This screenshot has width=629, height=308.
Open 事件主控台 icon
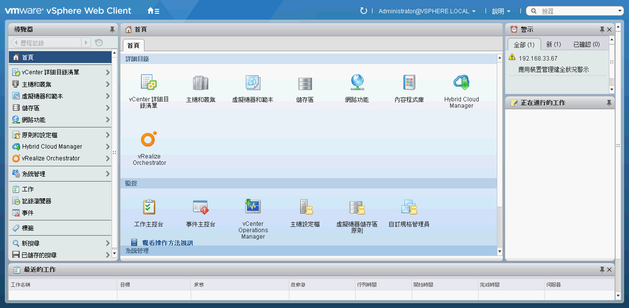[200, 207]
